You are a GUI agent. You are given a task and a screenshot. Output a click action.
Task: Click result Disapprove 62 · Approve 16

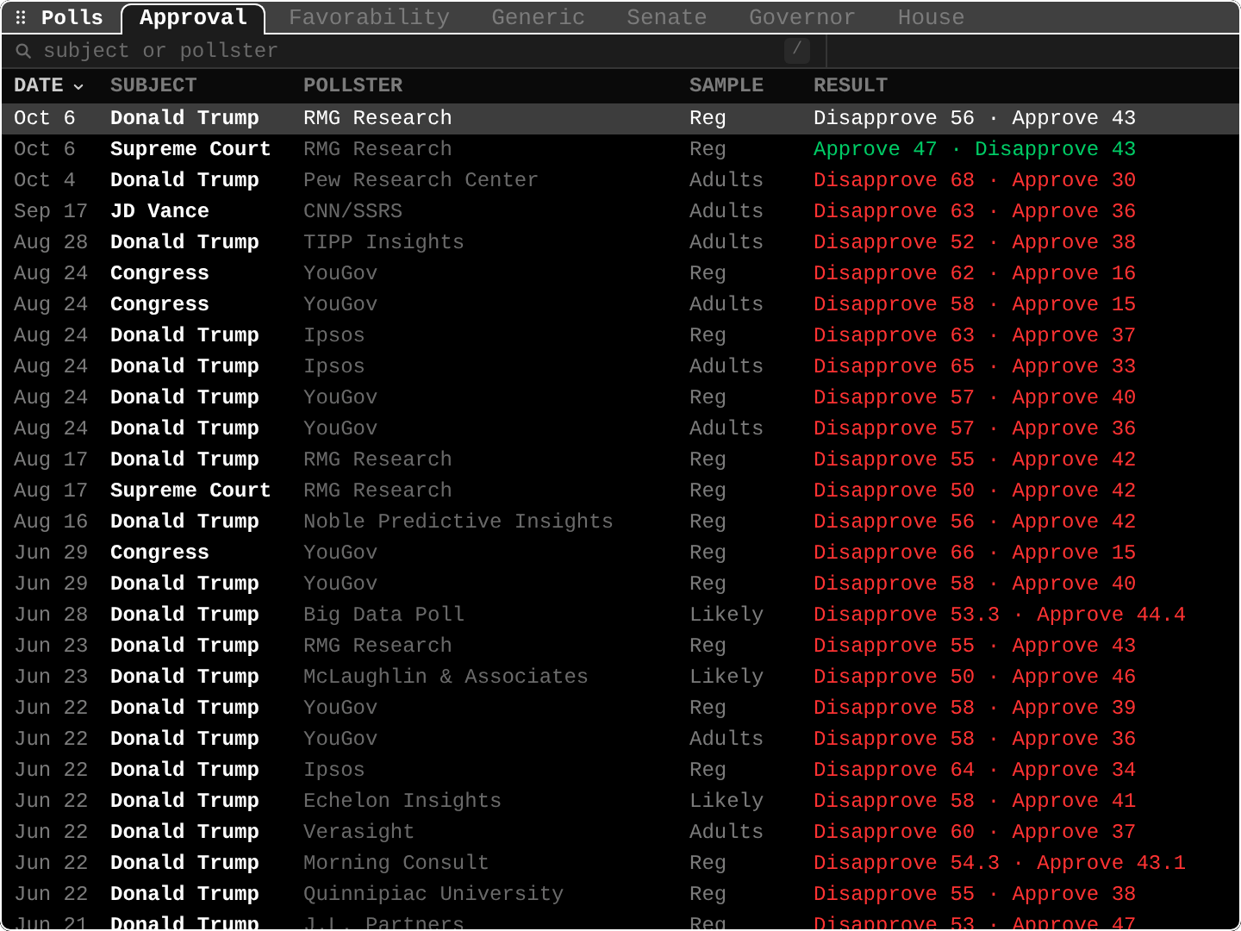coord(974,273)
